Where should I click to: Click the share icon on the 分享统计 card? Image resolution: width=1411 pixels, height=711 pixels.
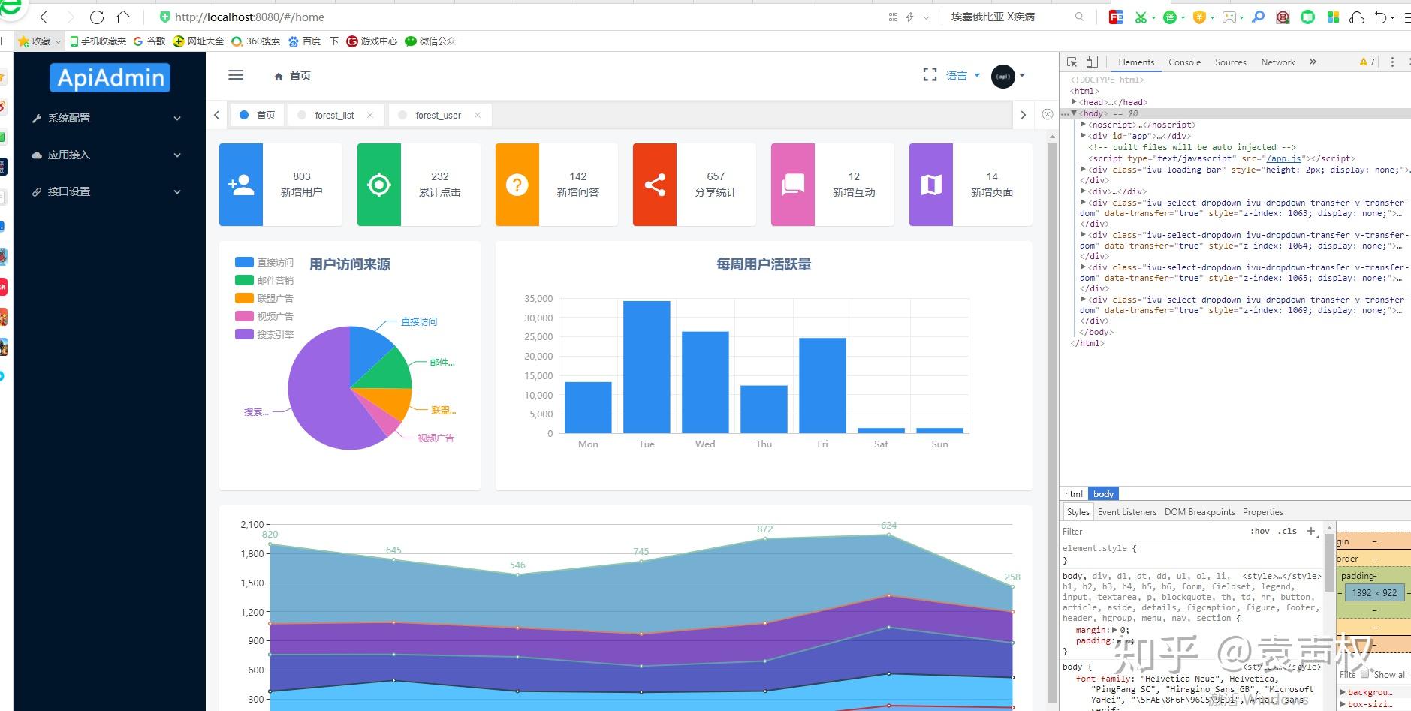[x=655, y=184]
